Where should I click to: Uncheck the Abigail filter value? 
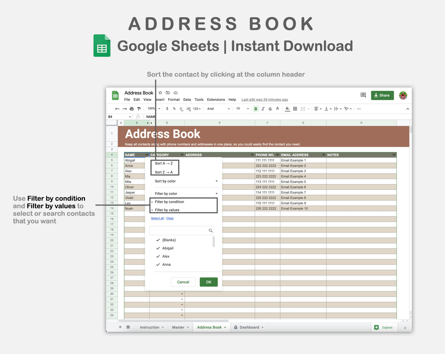[158, 248]
